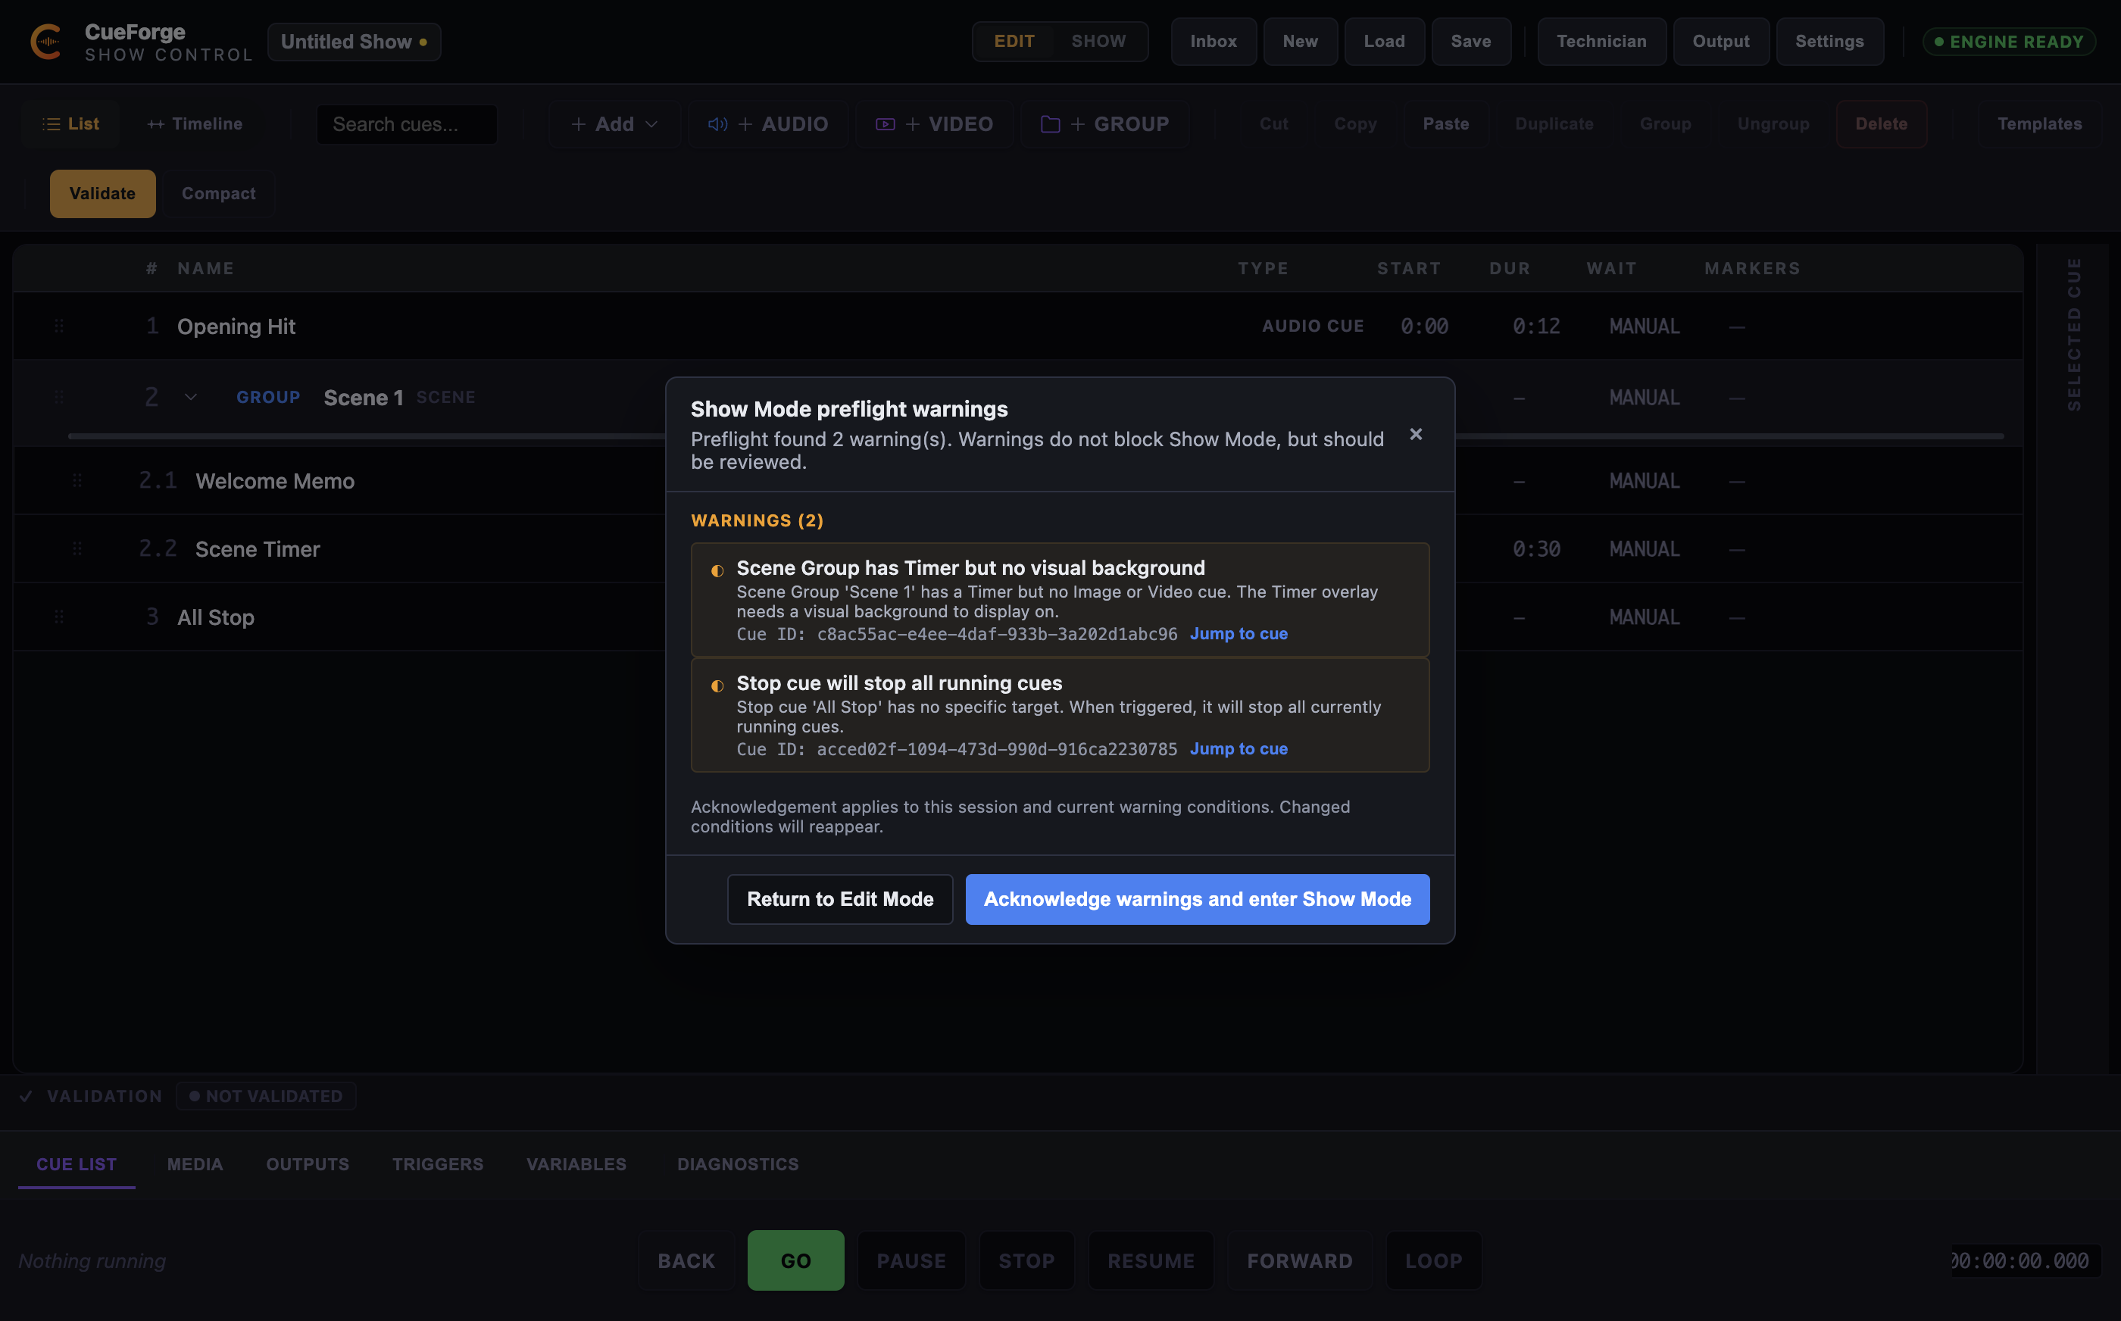
Task: Expand the Selected Cue side panel
Action: click(2074, 335)
